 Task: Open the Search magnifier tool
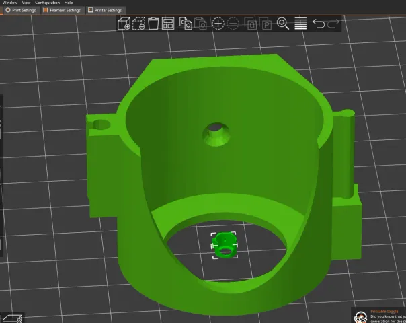[283, 24]
